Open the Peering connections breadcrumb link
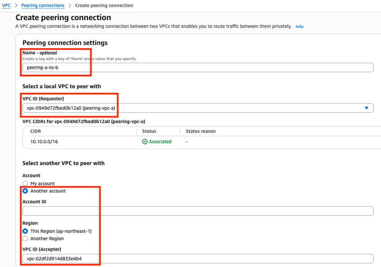 (x=43, y=5)
